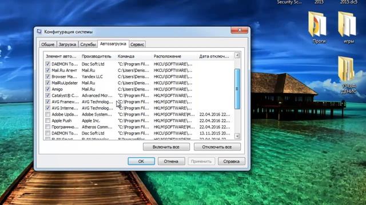Click the Amigo row's HKCU location cell
Screen dimensions: 366x205
[173, 89]
